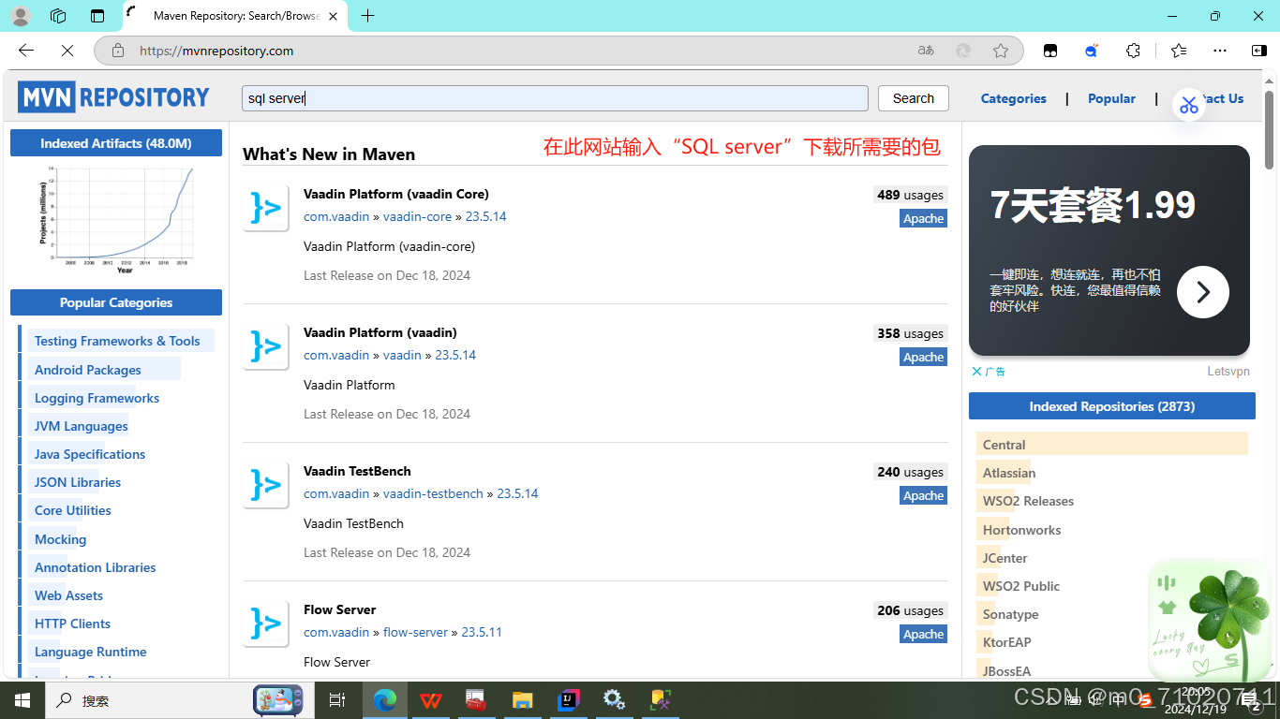Open Android Packages category
Viewport: 1280px width, 719px height.
click(x=88, y=370)
